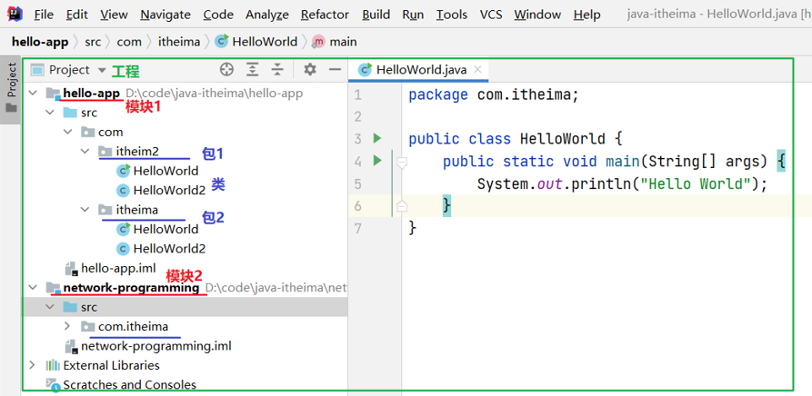The image size is (812, 396).
Task: Select HelloWorld class under itheim2
Action: [x=165, y=171]
